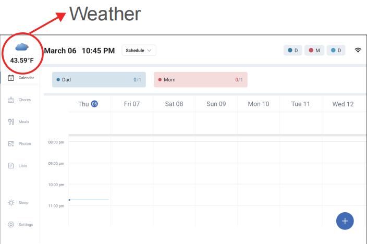Click the Calendar sidebar icon

[x=11, y=78]
